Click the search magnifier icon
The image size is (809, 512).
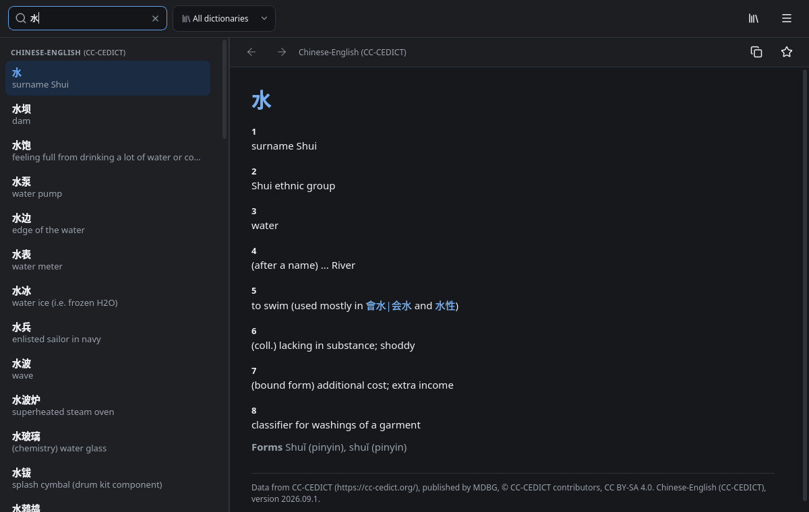pos(21,18)
